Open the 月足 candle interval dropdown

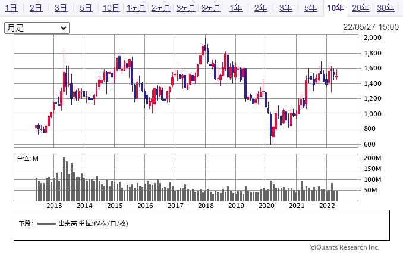tap(37, 28)
